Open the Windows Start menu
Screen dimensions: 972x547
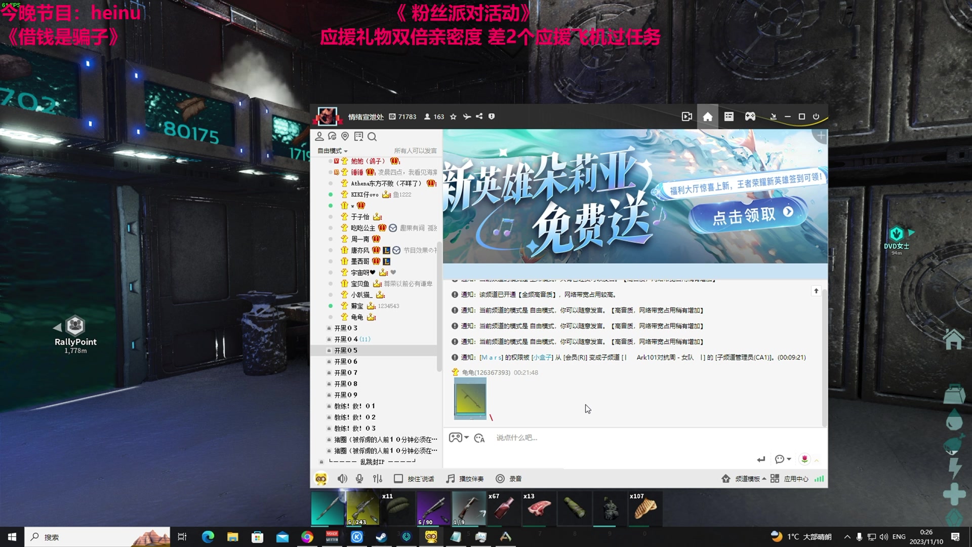[x=11, y=536]
